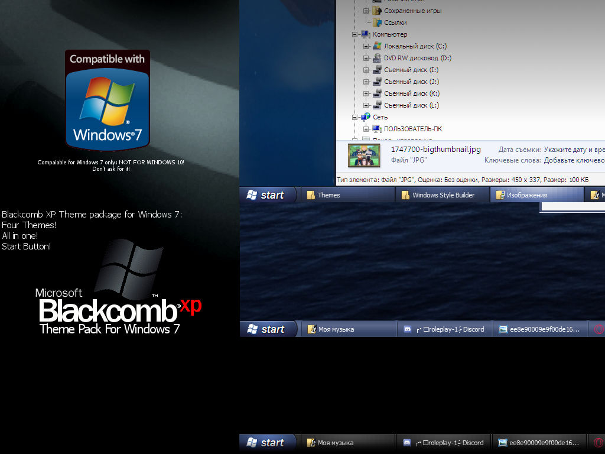Expand the Съемный диск (I:) node

point(366,70)
